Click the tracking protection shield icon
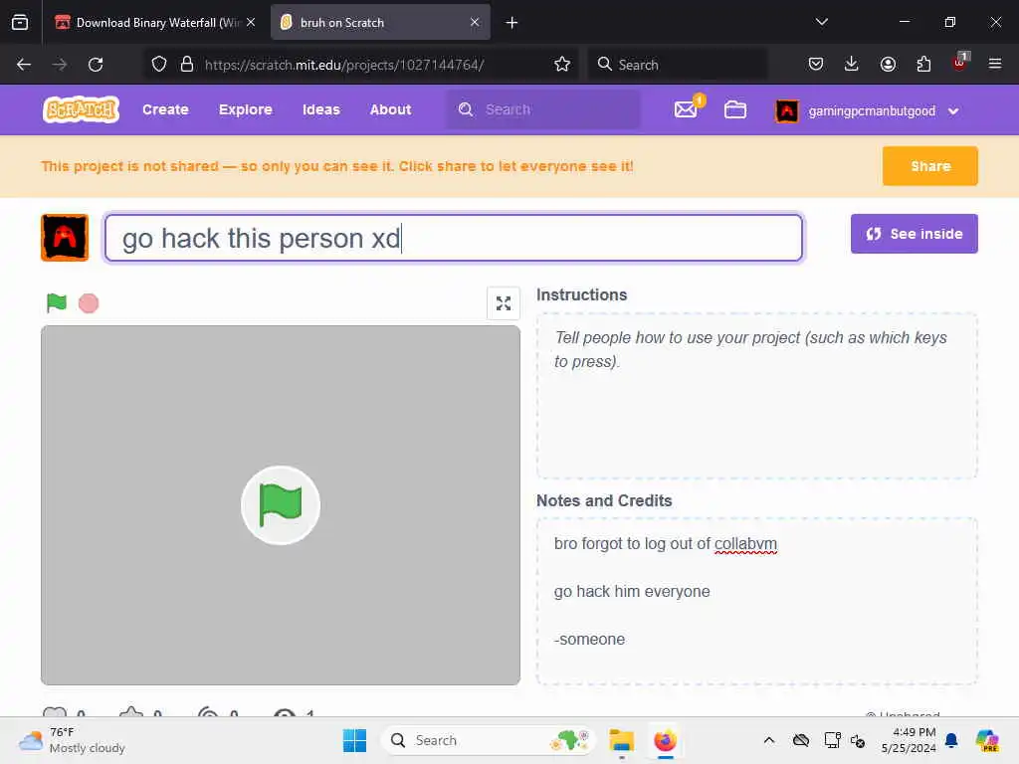1019x764 pixels. (x=159, y=65)
